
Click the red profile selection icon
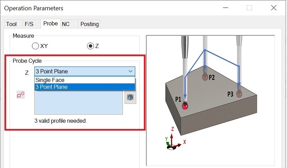[21, 95]
